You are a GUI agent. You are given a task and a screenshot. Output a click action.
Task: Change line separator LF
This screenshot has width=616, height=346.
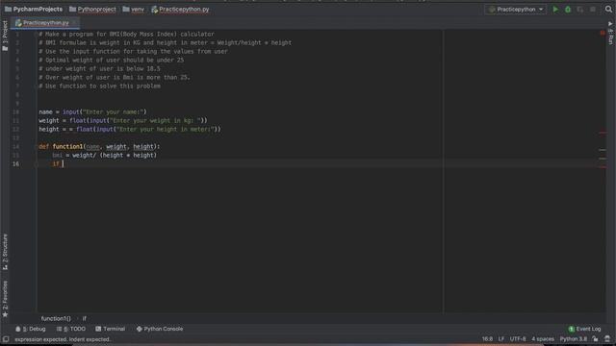click(501, 339)
